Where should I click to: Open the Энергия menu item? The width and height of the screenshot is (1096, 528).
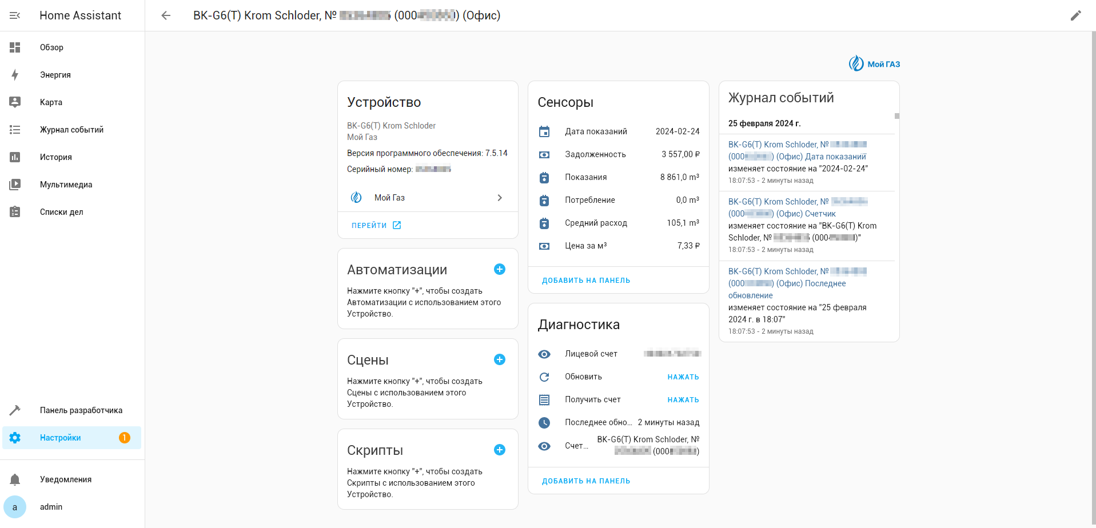[71, 75]
